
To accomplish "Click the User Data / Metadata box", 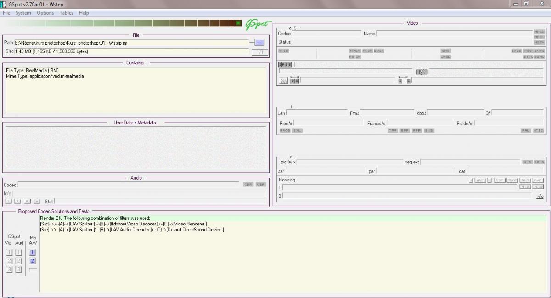I will [x=136, y=148].
